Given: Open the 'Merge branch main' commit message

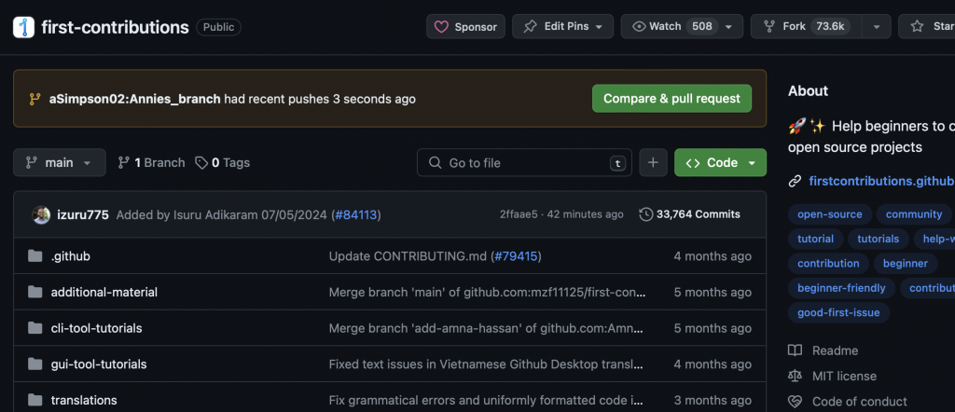Looking at the screenshot, I should (487, 292).
